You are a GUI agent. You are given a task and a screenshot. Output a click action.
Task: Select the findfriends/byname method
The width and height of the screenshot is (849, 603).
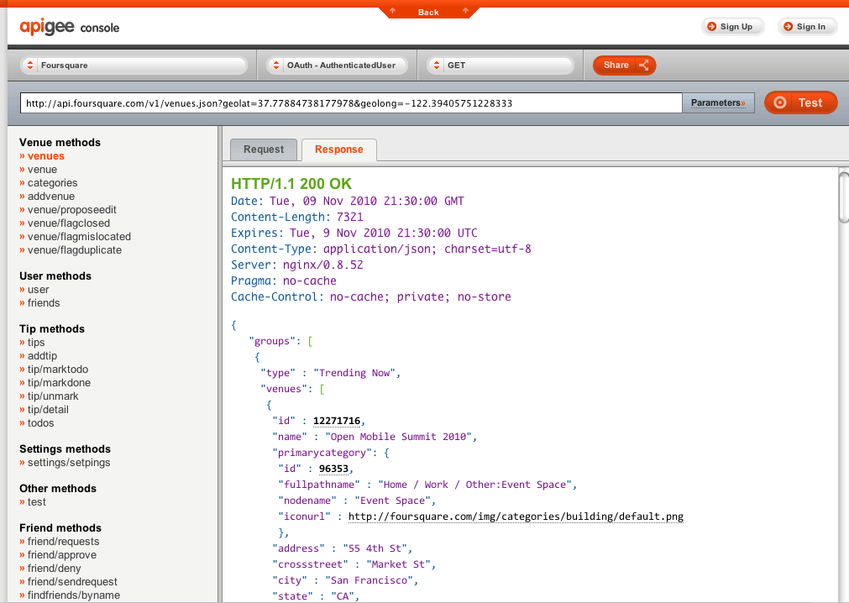point(74,595)
